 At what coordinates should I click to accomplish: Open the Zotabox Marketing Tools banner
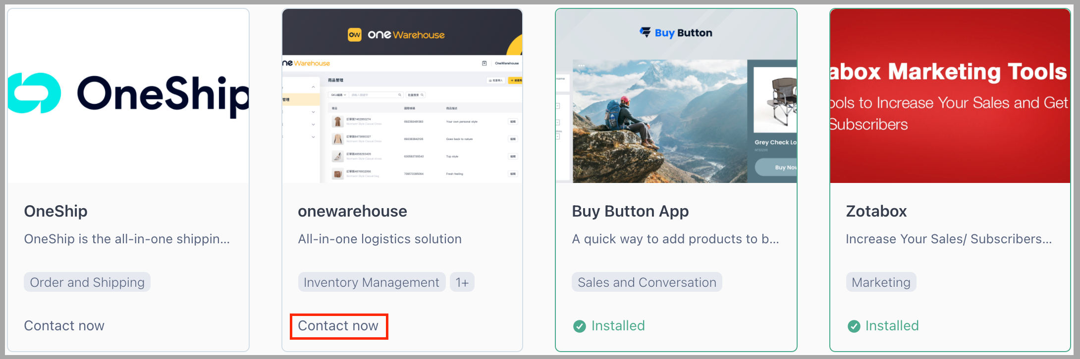tap(950, 96)
